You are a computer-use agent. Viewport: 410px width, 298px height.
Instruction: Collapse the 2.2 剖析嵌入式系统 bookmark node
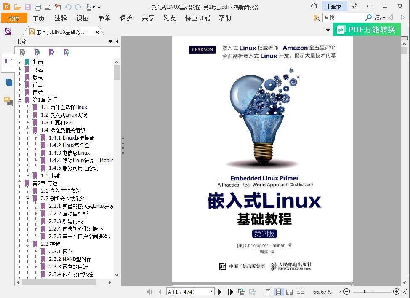pos(27,199)
